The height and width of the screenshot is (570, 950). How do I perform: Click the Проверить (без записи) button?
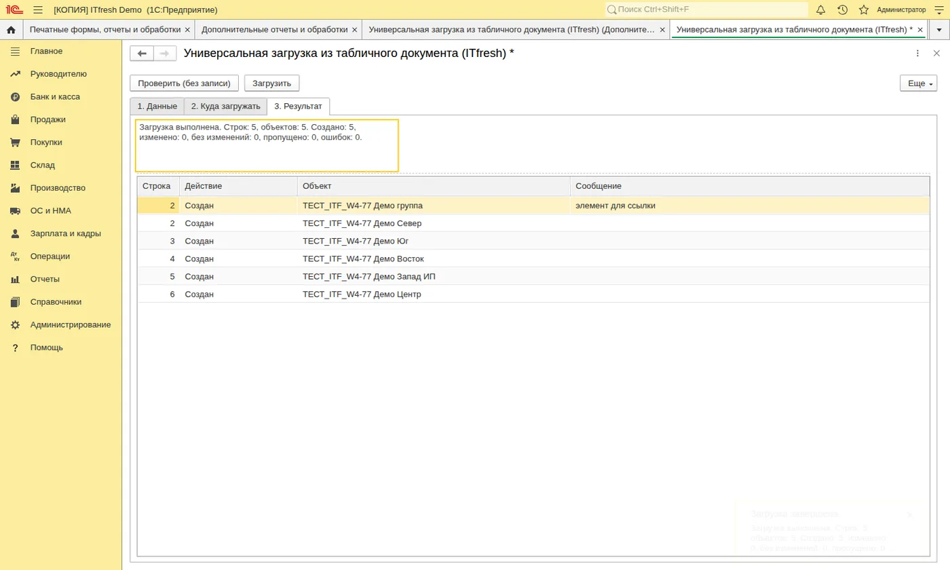(185, 83)
